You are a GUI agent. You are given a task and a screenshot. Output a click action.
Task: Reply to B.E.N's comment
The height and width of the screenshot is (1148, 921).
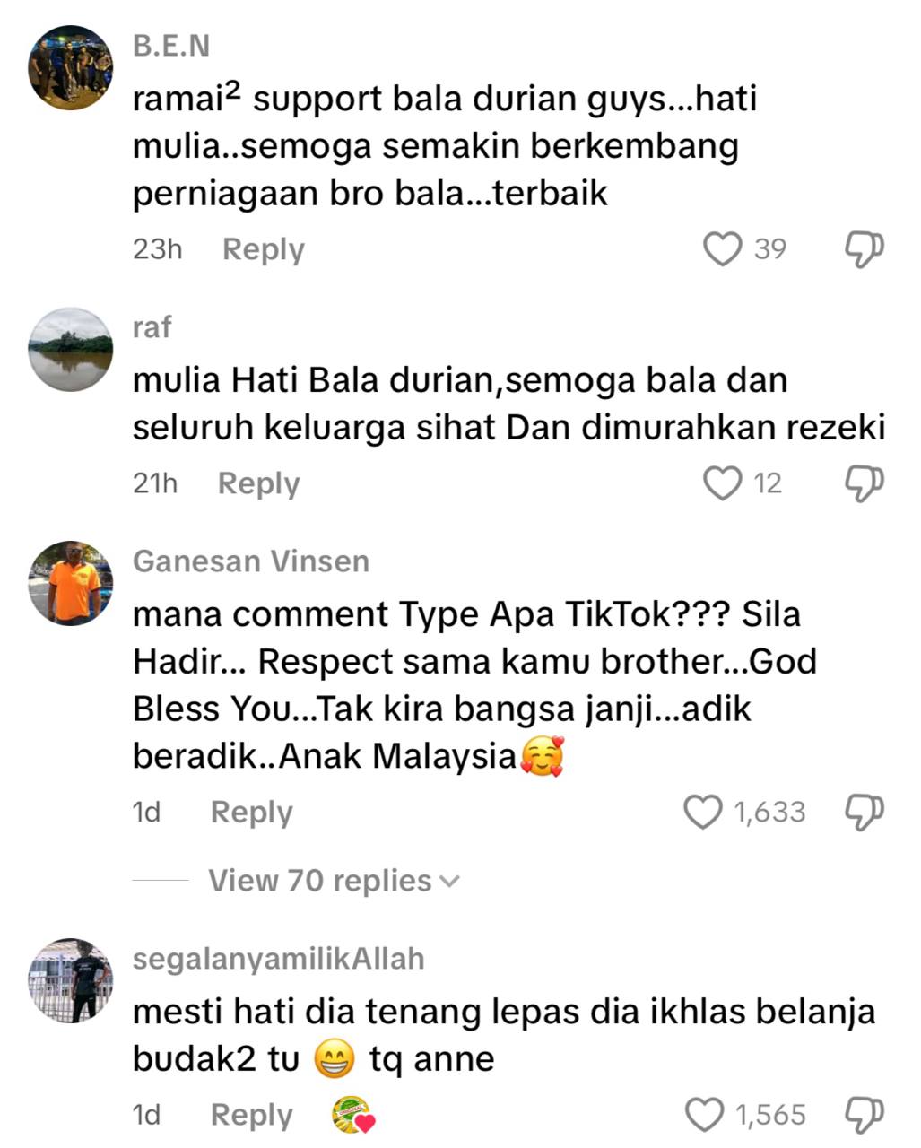point(264,249)
